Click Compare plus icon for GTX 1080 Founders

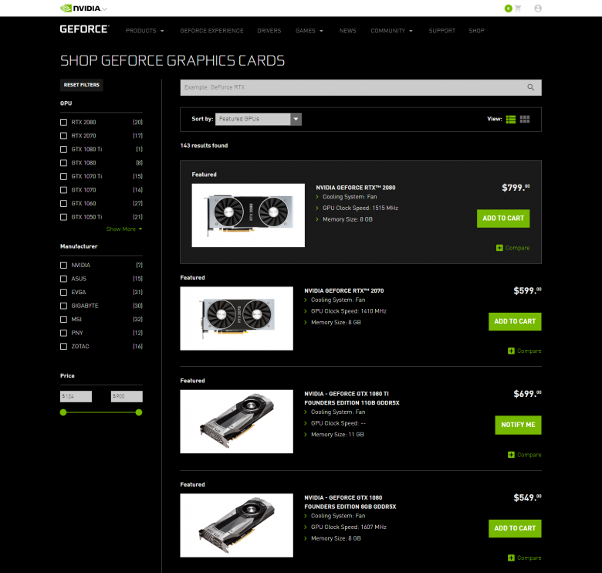511,558
